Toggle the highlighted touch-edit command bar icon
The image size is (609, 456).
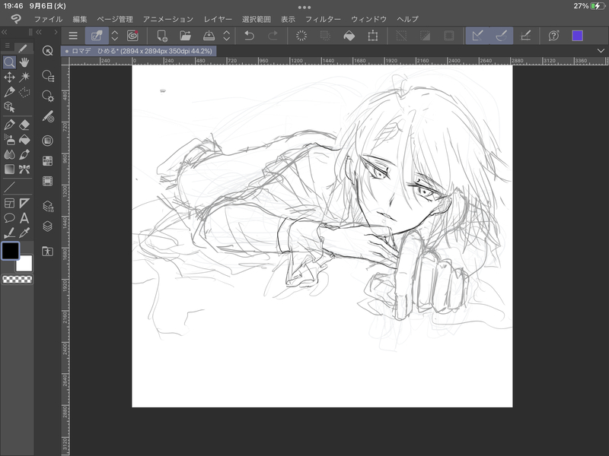click(97, 36)
